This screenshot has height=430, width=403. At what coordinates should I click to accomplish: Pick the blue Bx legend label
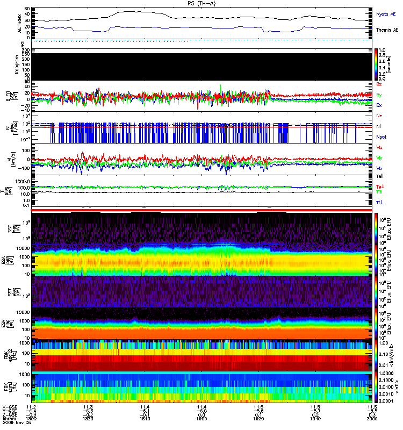click(x=379, y=105)
